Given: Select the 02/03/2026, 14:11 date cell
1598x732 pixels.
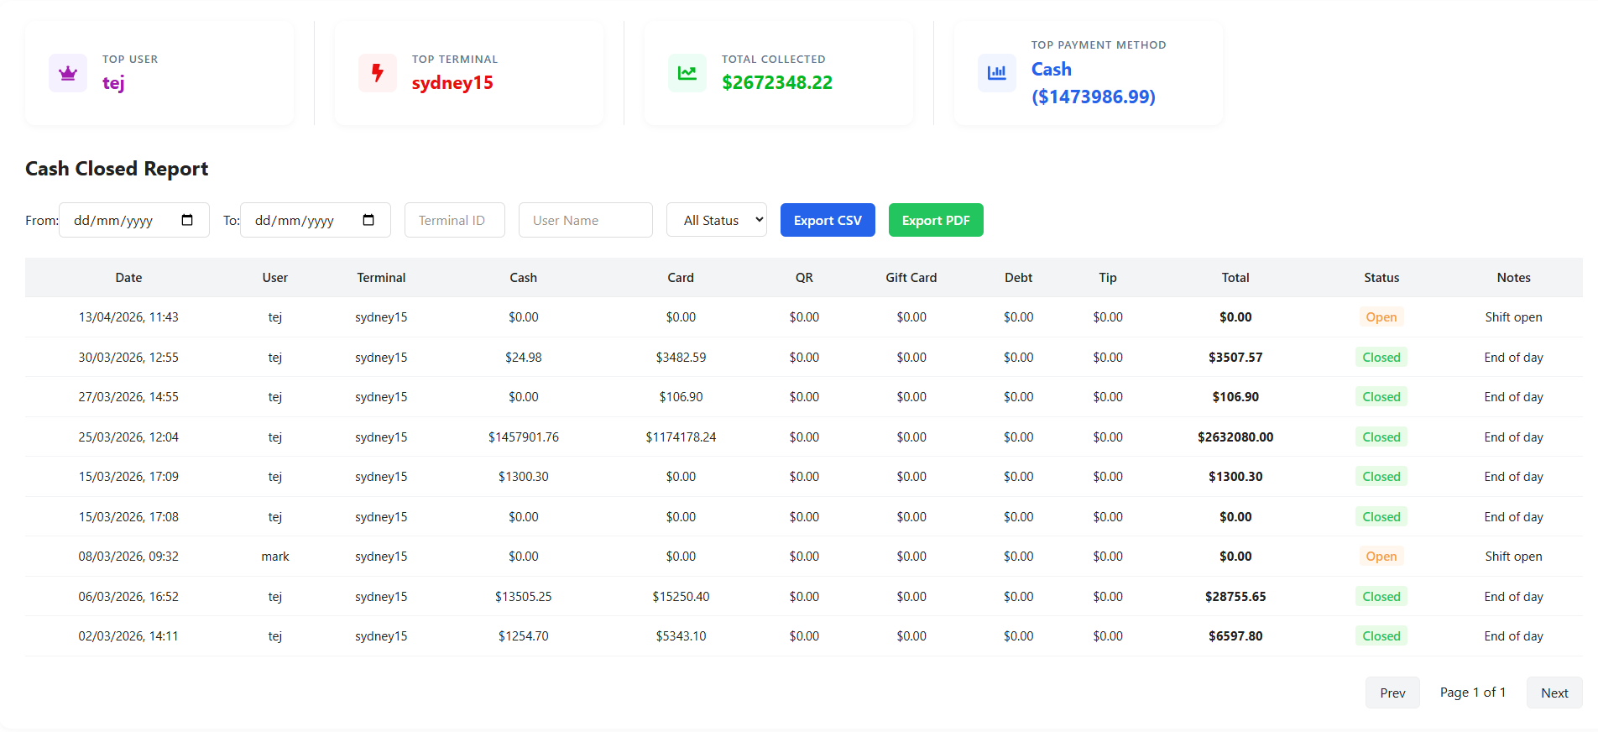Looking at the screenshot, I should [x=128, y=636].
